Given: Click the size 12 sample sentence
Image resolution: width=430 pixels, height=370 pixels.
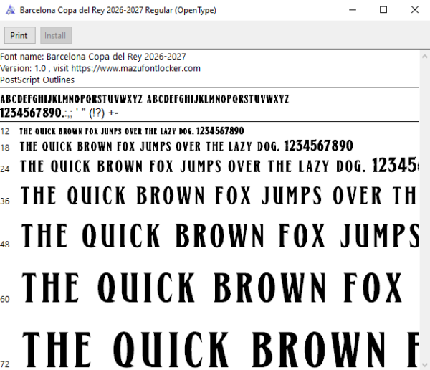Looking at the screenshot, I should click(x=132, y=131).
